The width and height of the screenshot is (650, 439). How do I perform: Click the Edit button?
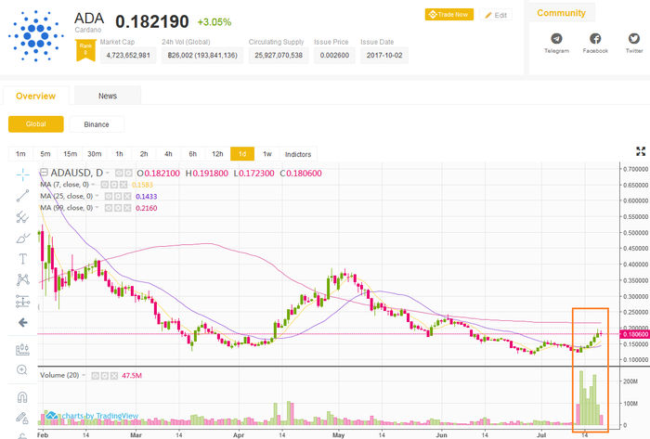coord(496,15)
